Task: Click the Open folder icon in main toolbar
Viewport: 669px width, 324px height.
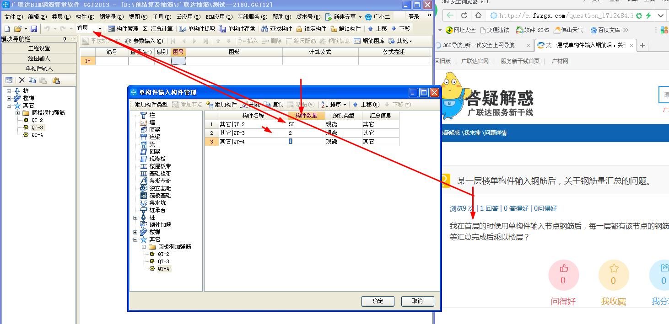Action: pos(18,29)
